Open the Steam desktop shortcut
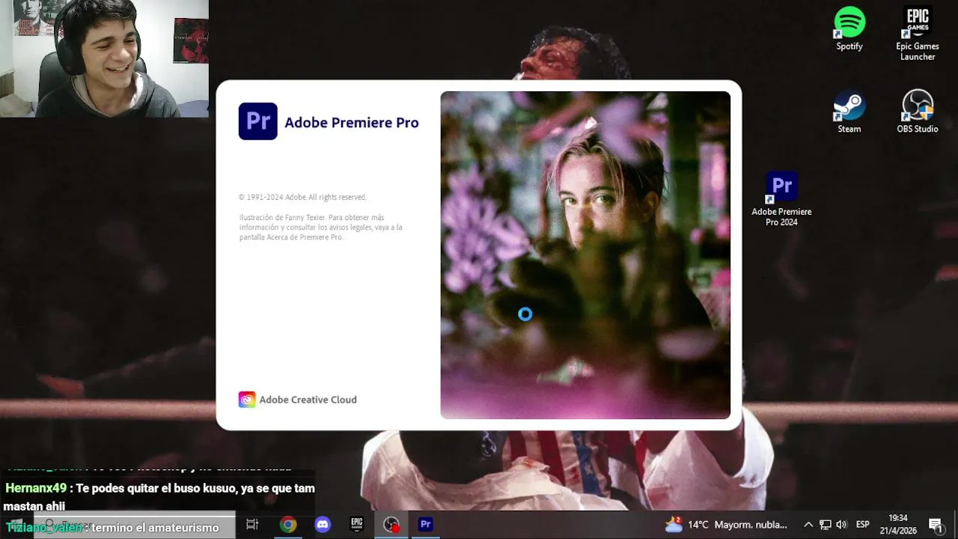Image resolution: width=958 pixels, height=539 pixels. pyautogui.click(x=849, y=112)
